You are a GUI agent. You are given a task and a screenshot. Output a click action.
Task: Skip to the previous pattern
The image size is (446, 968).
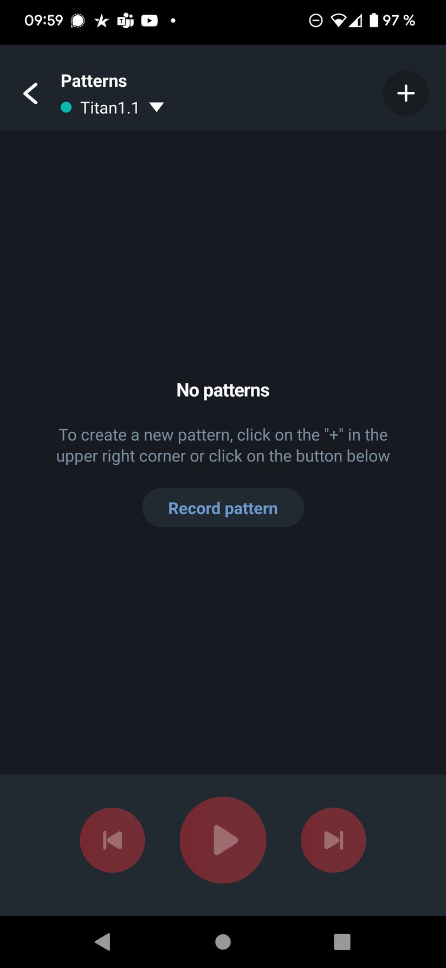click(112, 840)
